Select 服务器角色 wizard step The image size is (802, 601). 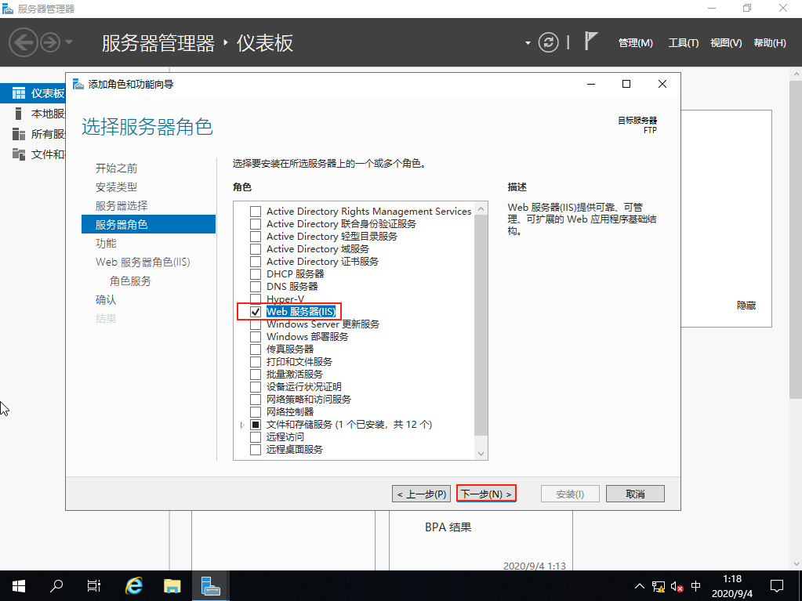point(148,224)
